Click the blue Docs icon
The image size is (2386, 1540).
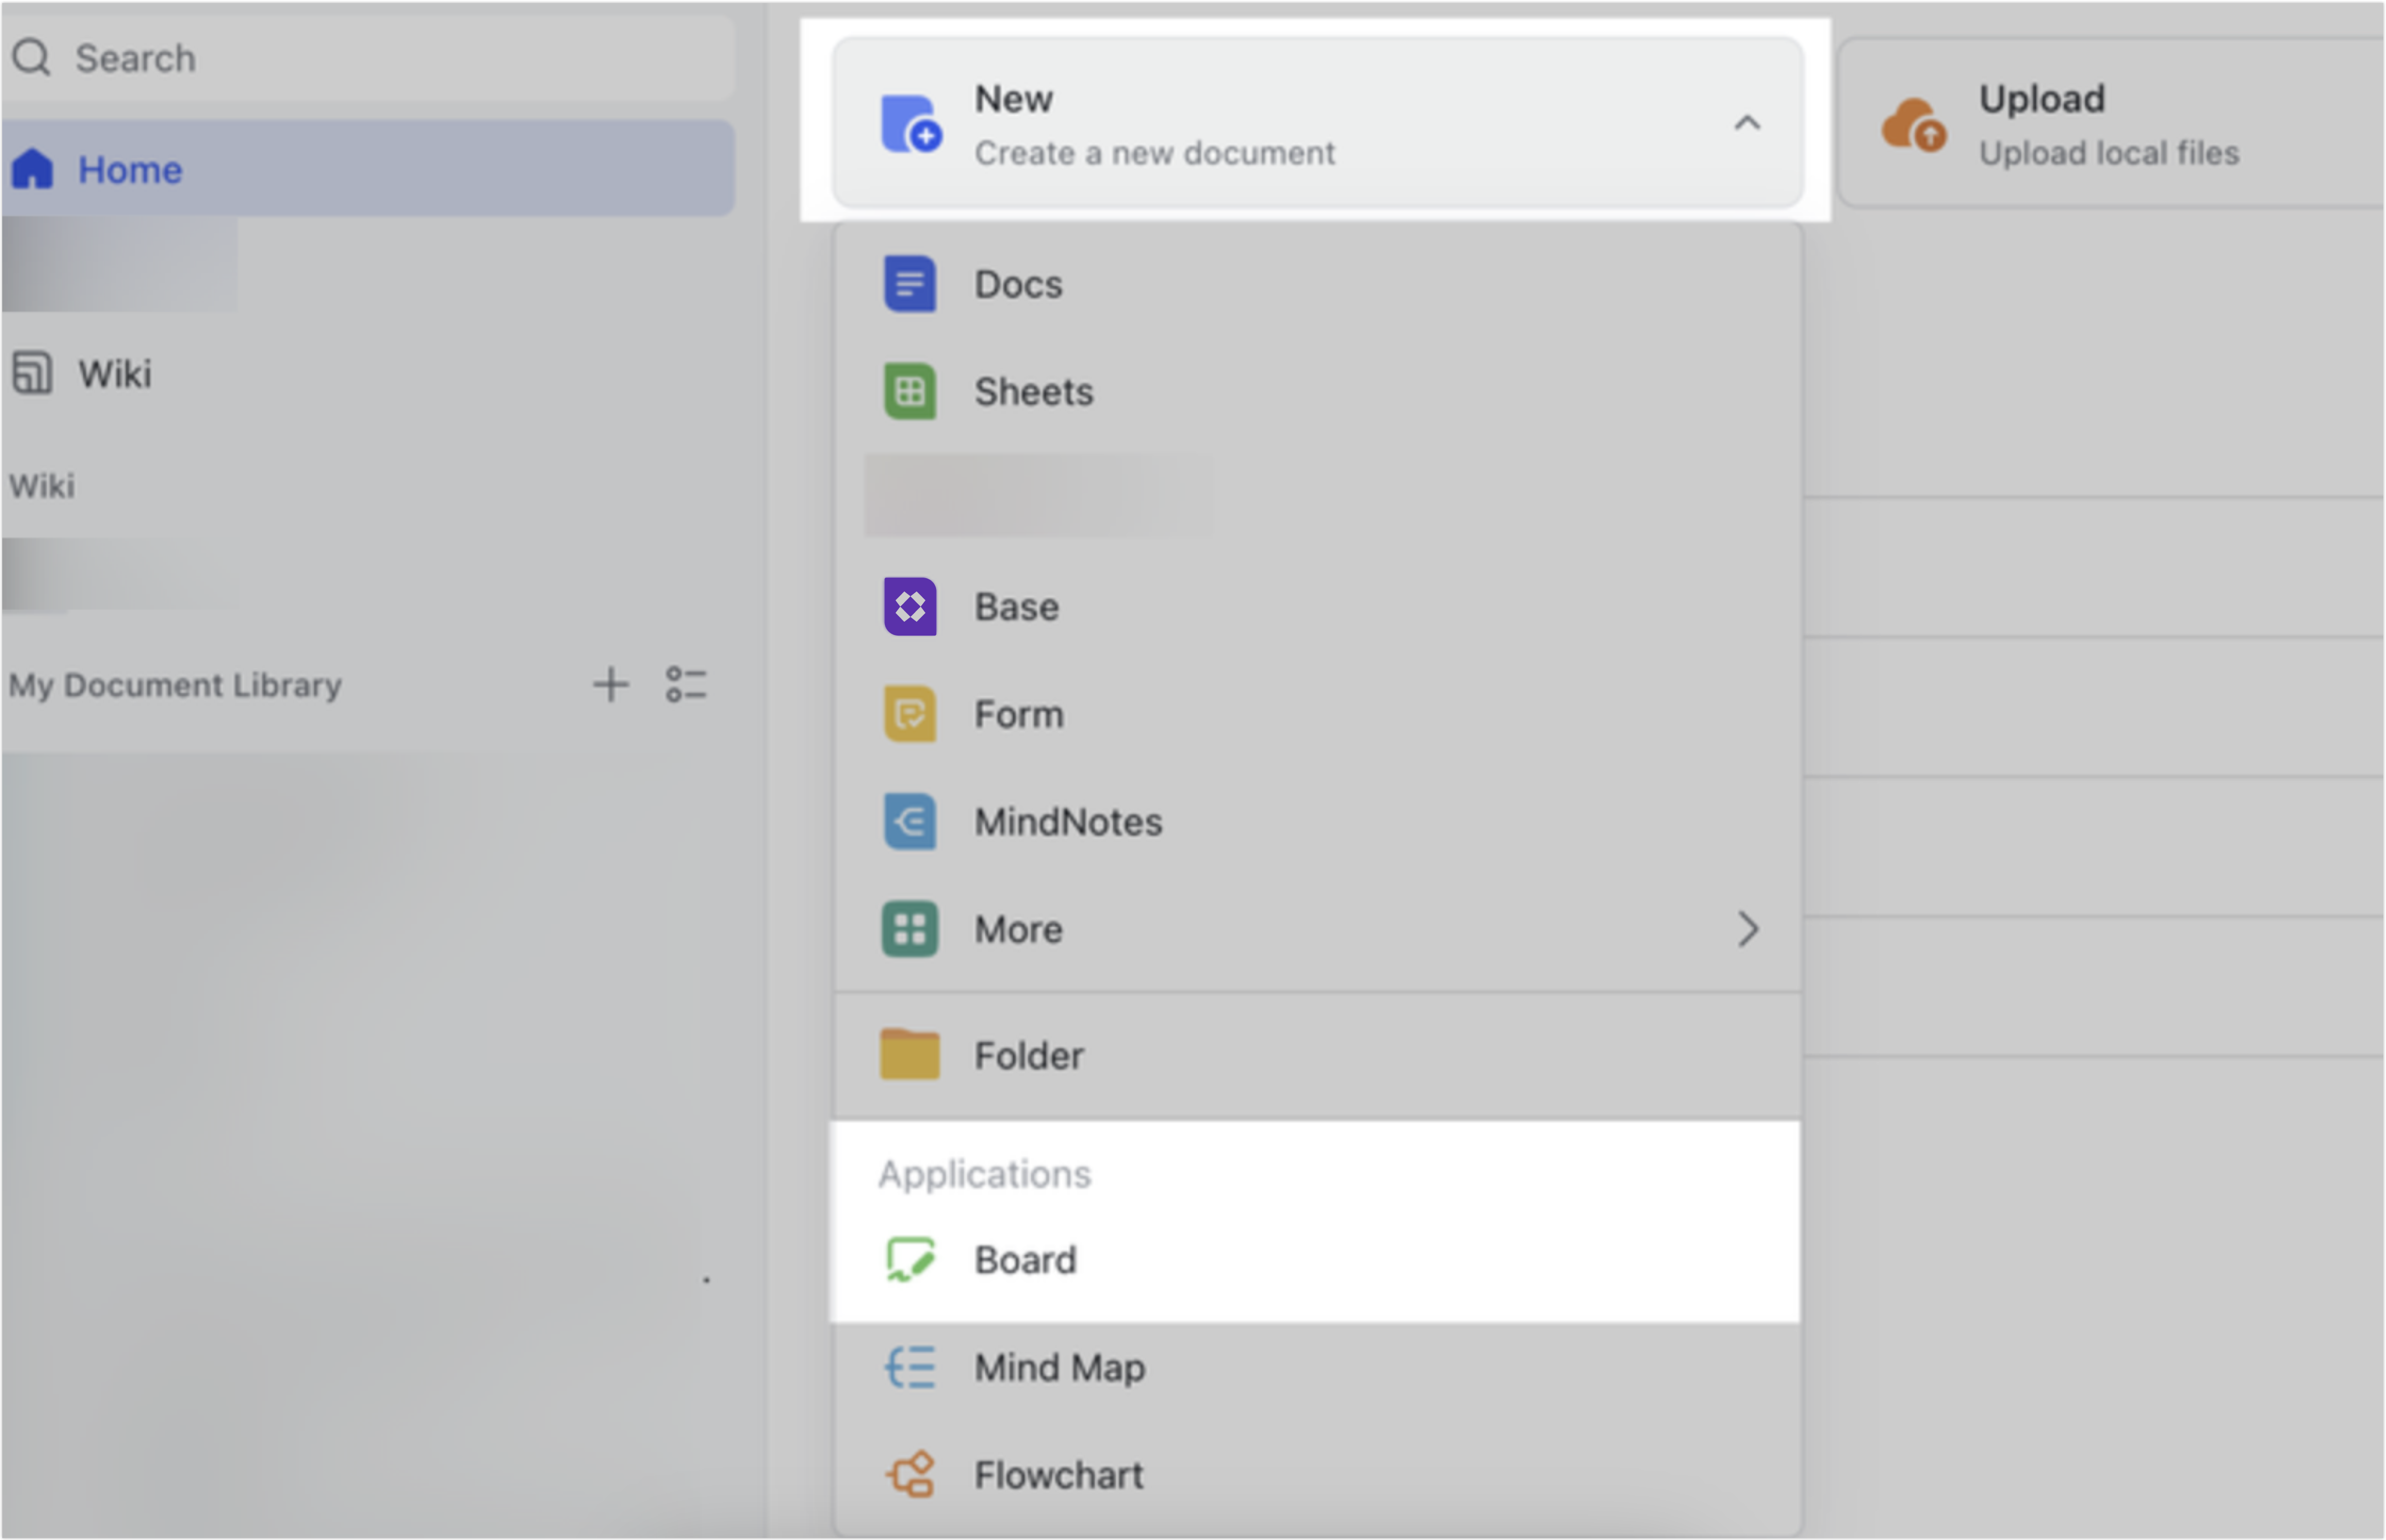(x=910, y=284)
